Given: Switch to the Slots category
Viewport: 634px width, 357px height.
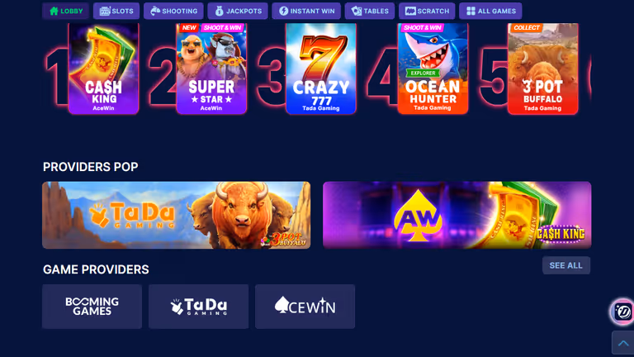Looking at the screenshot, I should [116, 11].
